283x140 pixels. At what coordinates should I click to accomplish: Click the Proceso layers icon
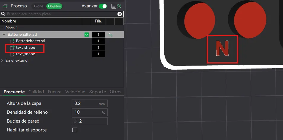pyautogui.click(x=5, y=6)
